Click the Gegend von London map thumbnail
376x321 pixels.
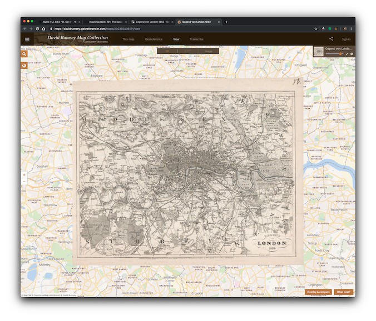pos(319,52)
